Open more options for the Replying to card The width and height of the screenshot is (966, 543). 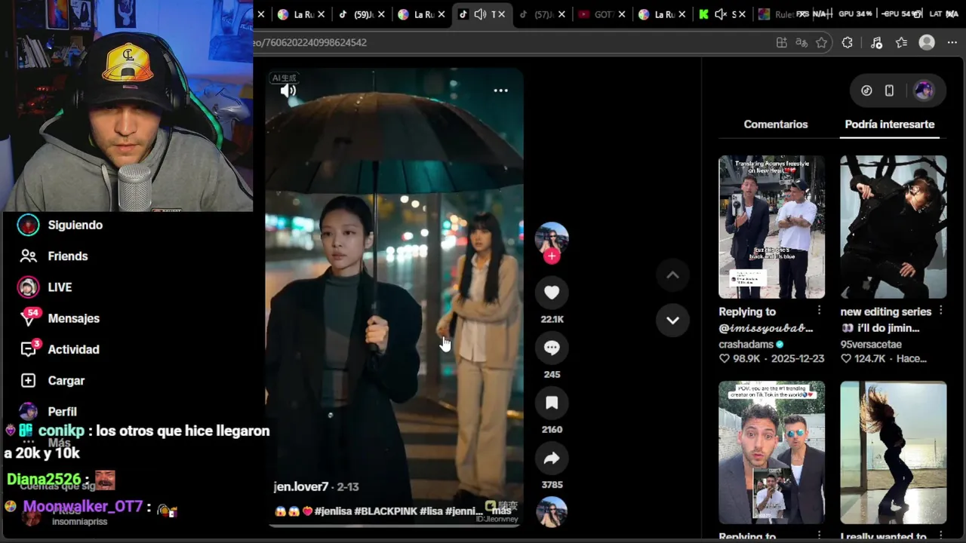coord(819,311)
